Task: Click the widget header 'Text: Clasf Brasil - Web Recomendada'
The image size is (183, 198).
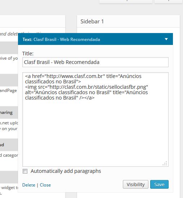Action: (x=95, y=39)
